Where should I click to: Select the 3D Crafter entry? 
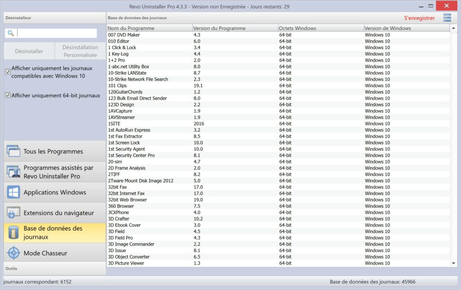(x=278, y=219)
